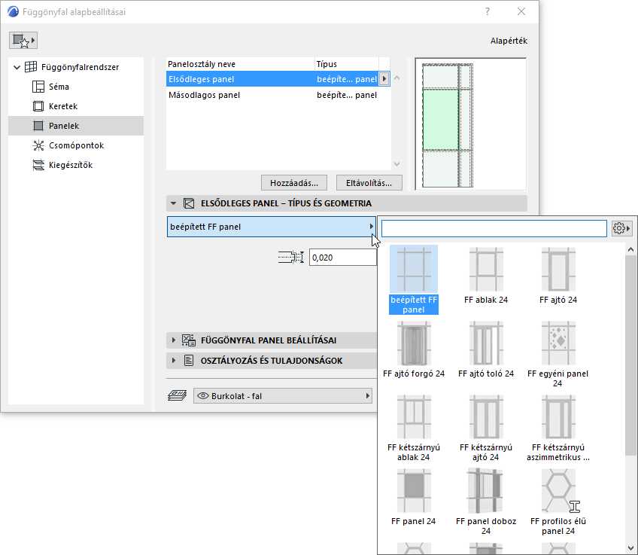638x555 pixels.
Task: Click the Osztályozás és tulajdonságok section icon
Action: coord(188,361)
